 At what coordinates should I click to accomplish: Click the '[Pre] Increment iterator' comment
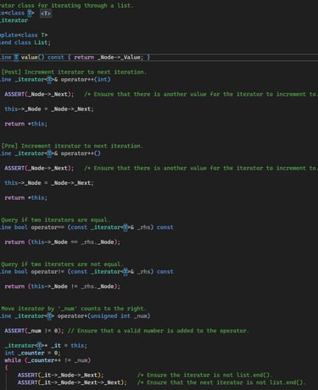72,146
